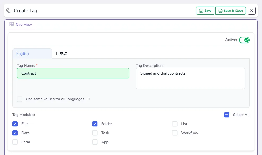The image size is (262, 155).
Task: Uncheck the Folder module checkbox
Action: (95, 124)
